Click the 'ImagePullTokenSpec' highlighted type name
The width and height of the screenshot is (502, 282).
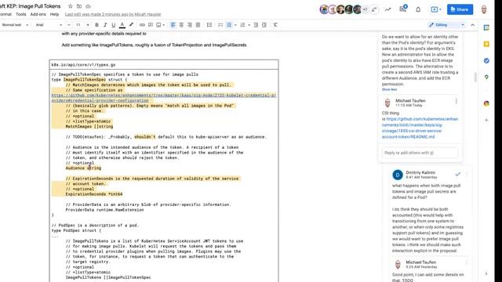coord(85,80)
